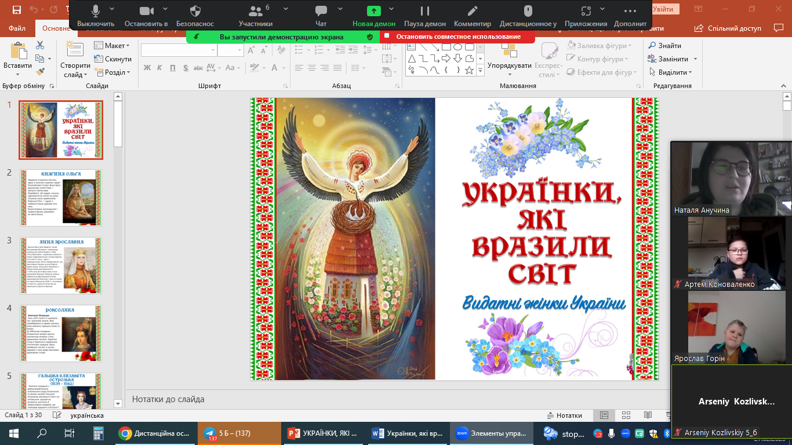Collapse the ribbon with chevron arrow

(784, 86)
